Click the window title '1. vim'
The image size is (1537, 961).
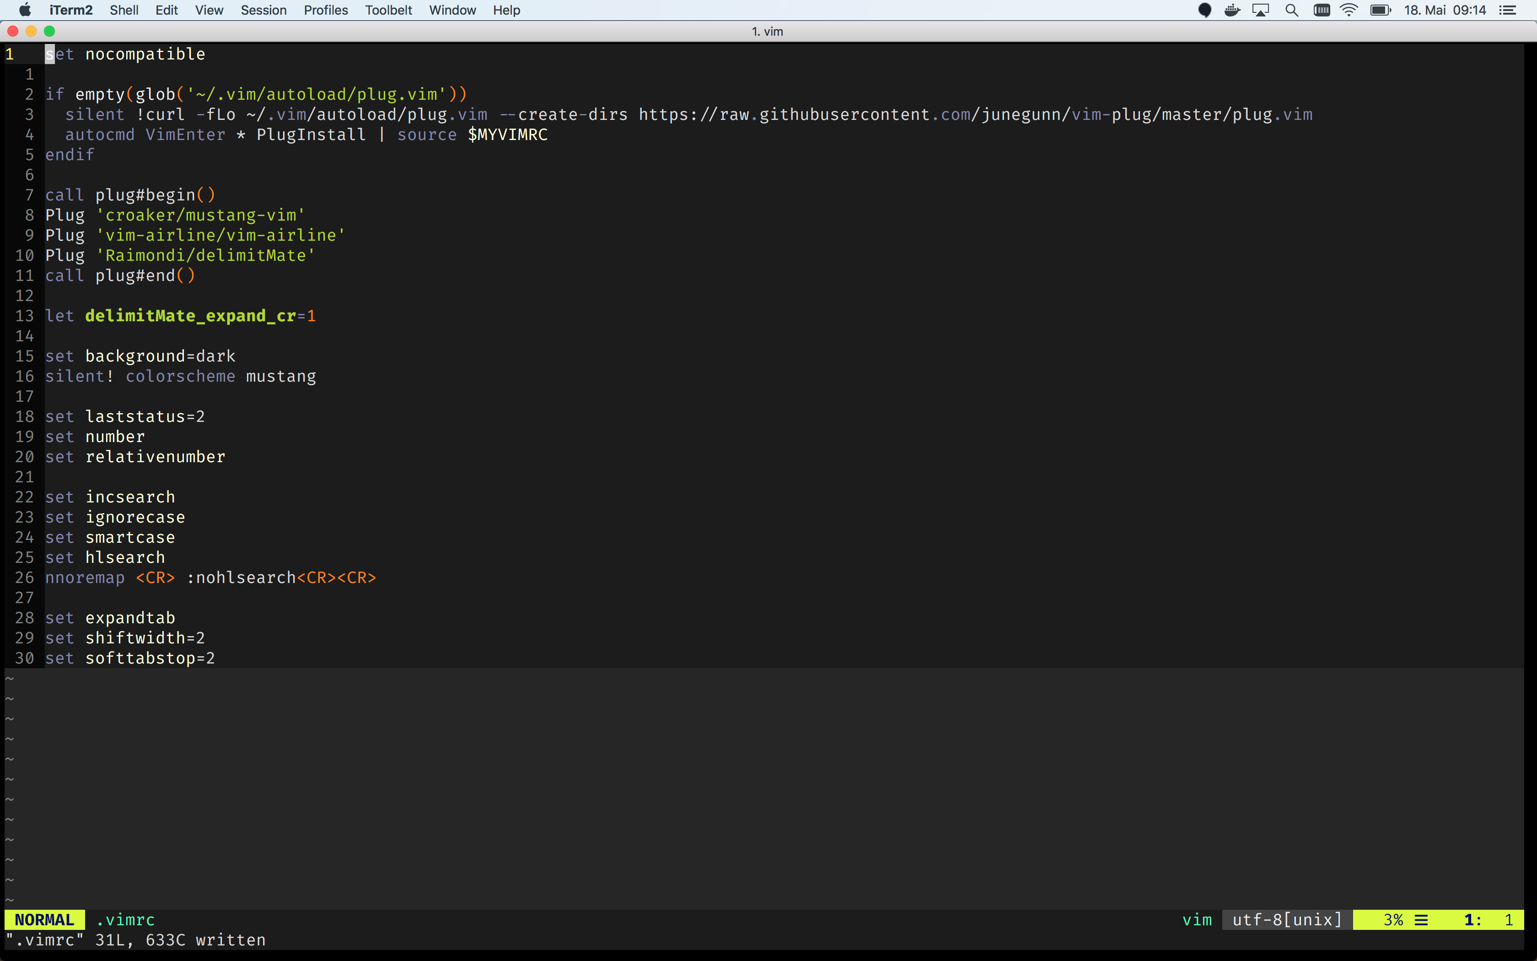click(767, 31)
